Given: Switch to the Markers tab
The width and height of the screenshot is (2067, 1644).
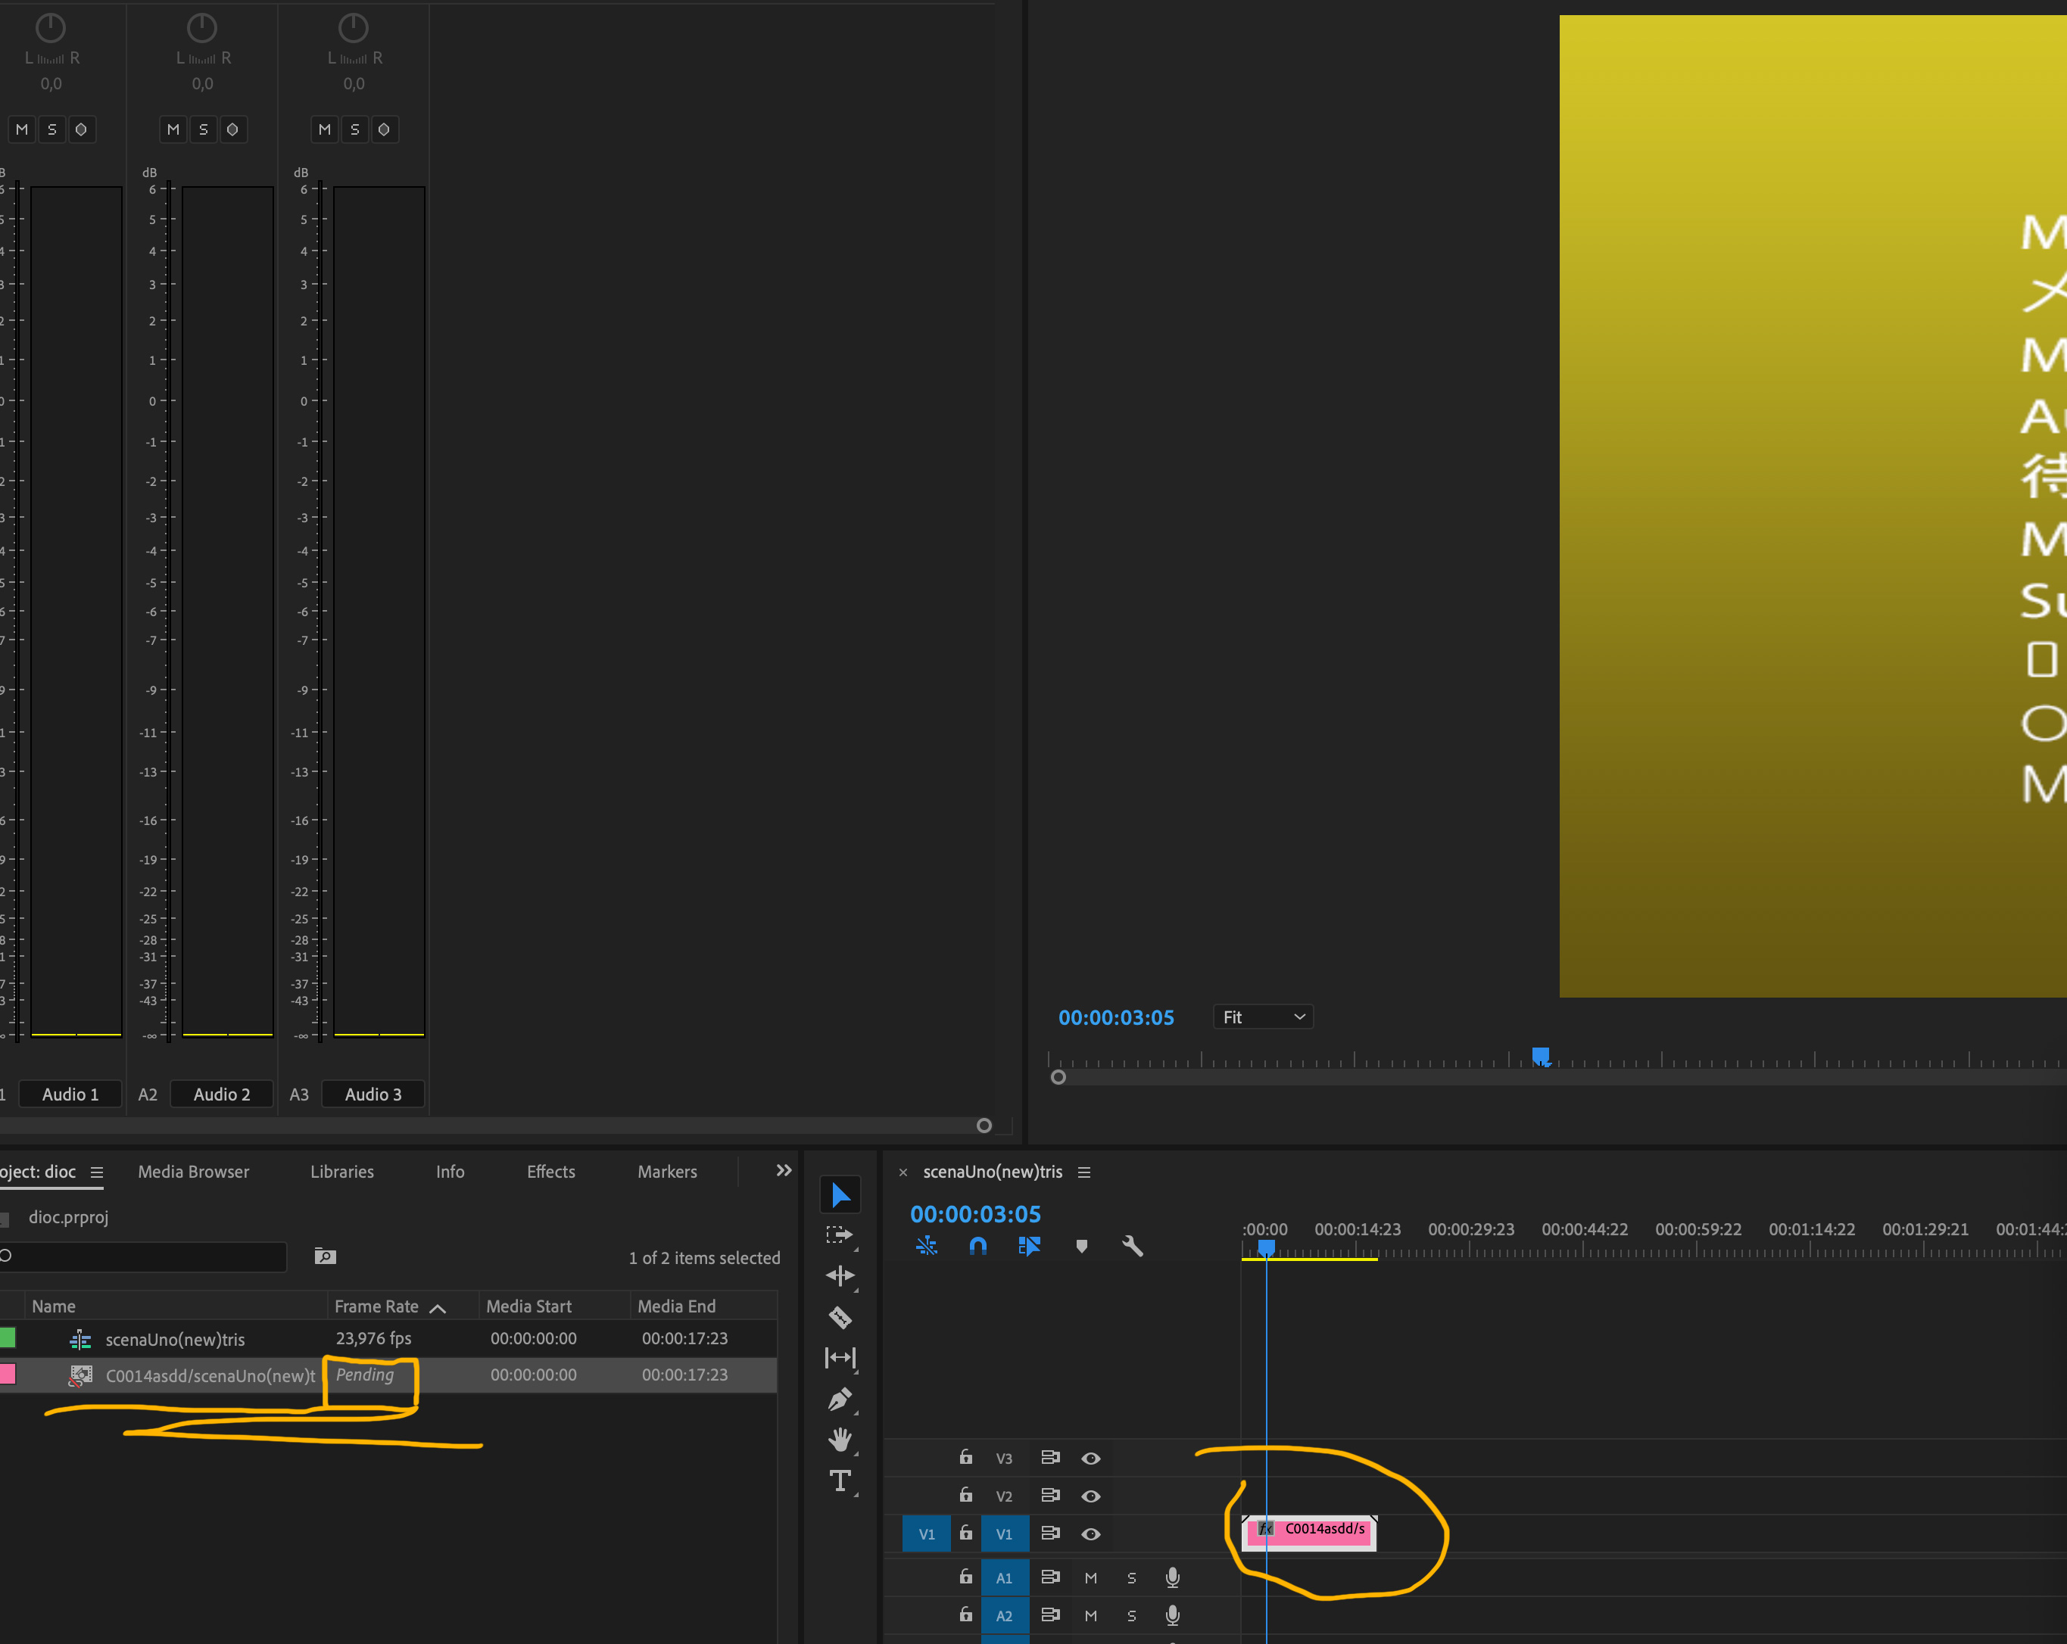Looking at the screenshot, I should 667,1172.
